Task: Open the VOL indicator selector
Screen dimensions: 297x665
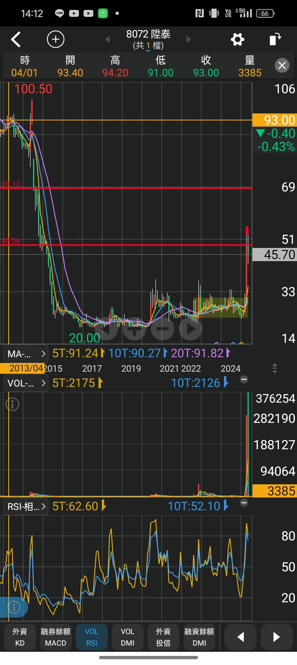Action: click(x=26, y=383)
